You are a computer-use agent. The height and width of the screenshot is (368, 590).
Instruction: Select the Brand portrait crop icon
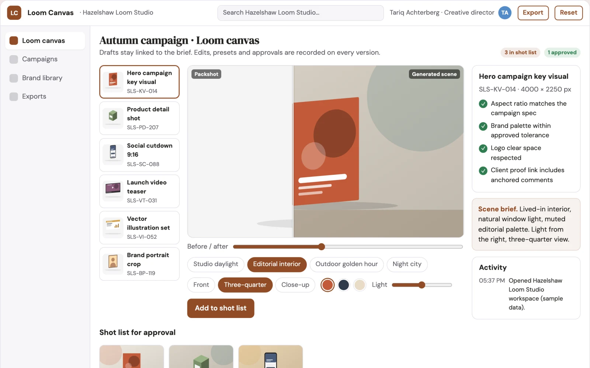(x=113, y=264)
